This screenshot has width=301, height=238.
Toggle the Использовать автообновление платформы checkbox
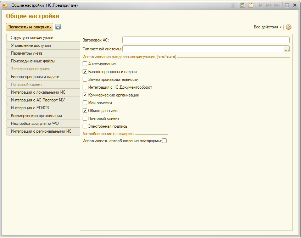[164, 141]
